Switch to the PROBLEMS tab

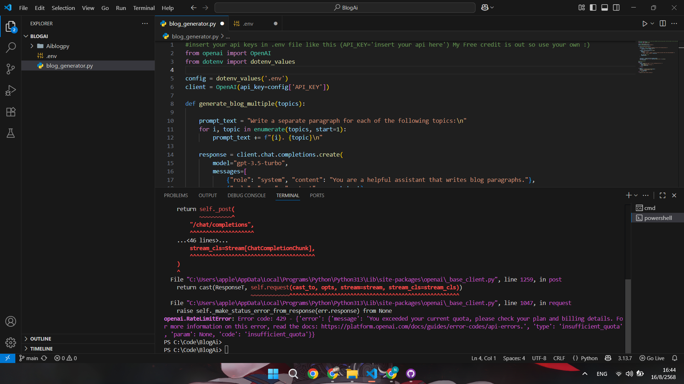(x=176, y=195)
